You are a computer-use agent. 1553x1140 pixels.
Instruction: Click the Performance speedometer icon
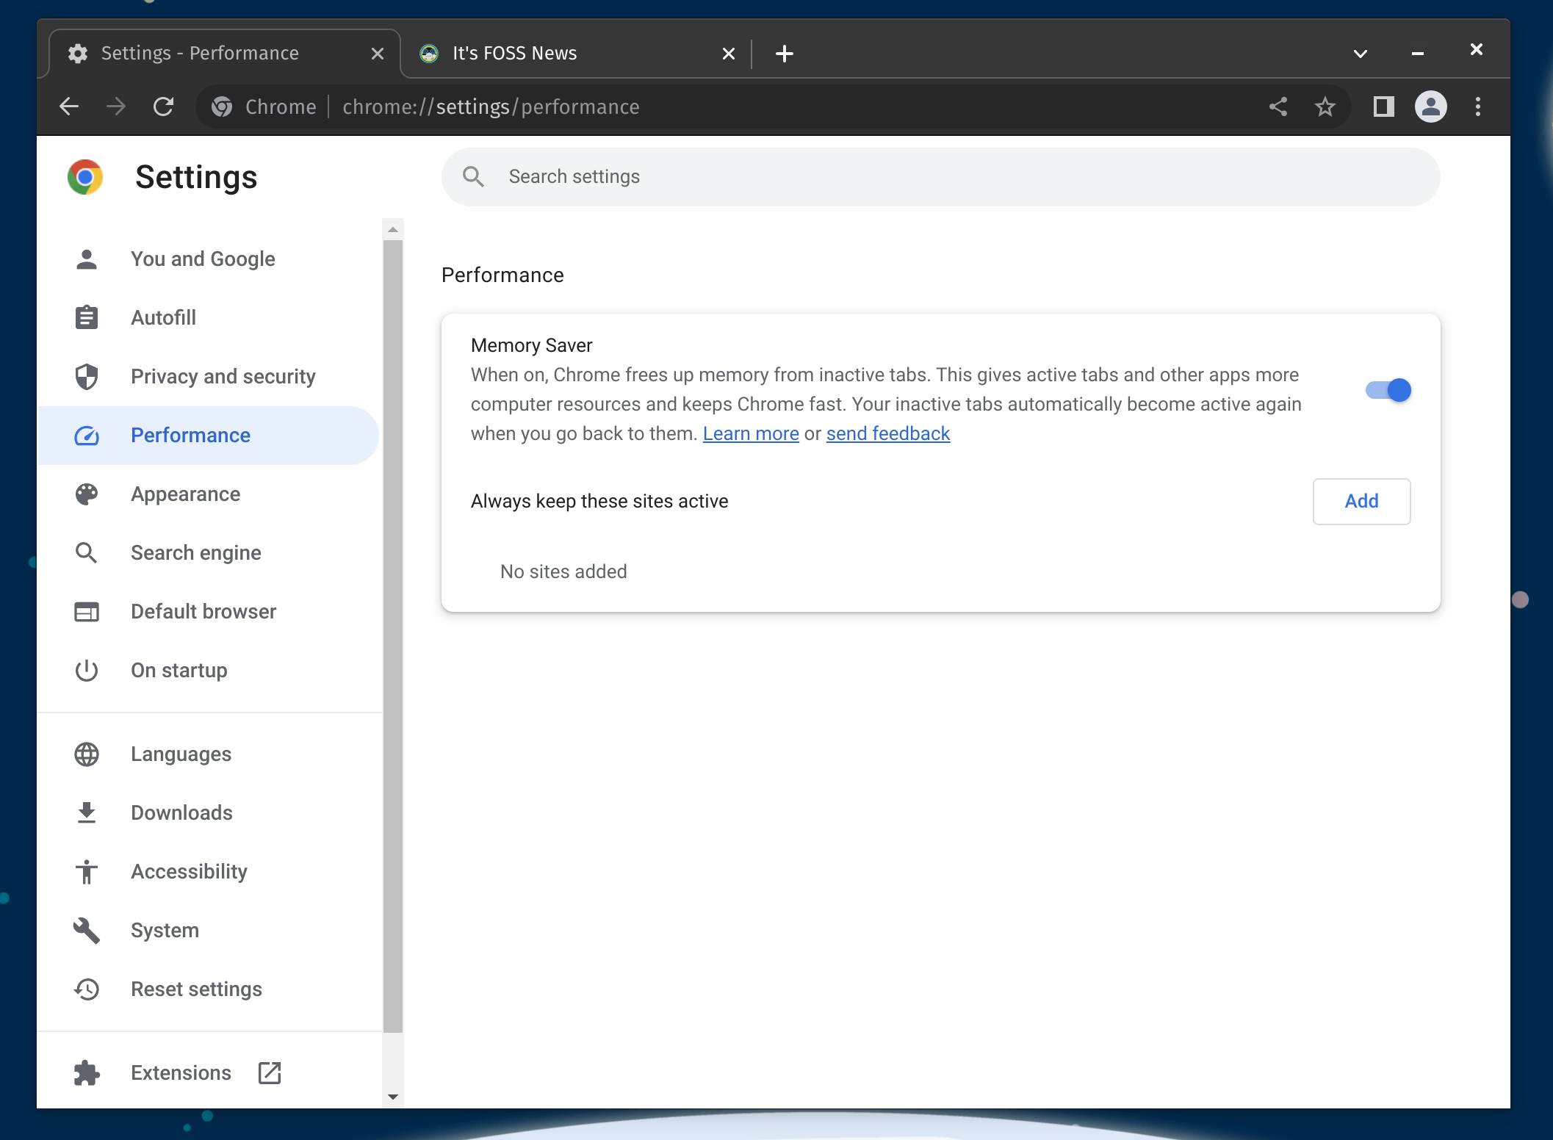86,435
